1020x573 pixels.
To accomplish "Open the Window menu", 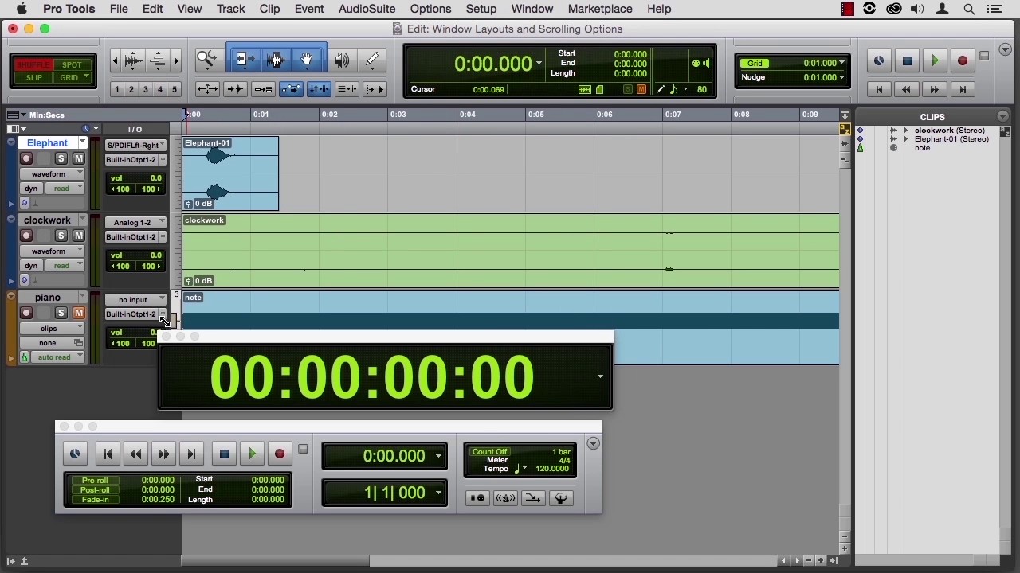I will pyautogui.click(x=532, y=9).
